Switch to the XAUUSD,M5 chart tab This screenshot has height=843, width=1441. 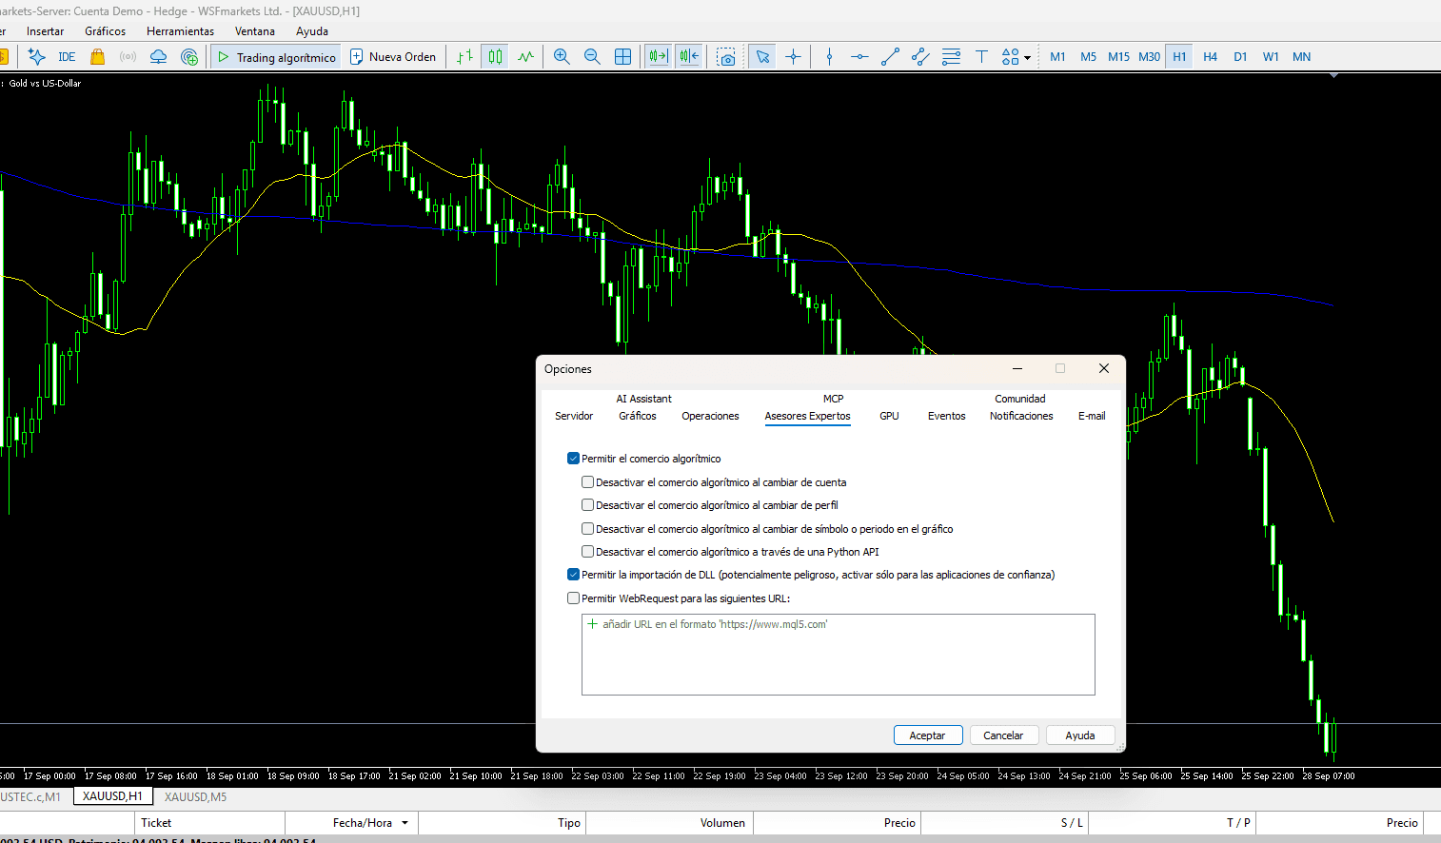(195, 797)
